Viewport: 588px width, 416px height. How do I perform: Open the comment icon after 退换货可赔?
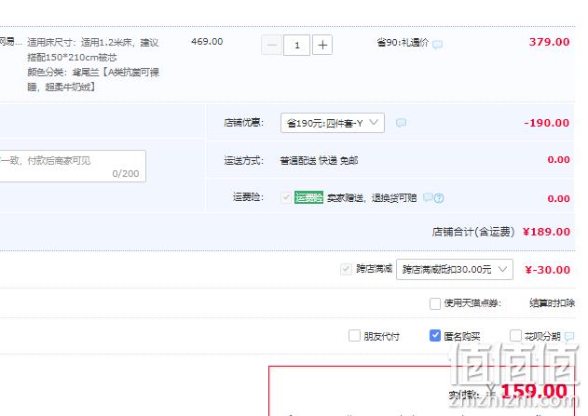point(428,197)
